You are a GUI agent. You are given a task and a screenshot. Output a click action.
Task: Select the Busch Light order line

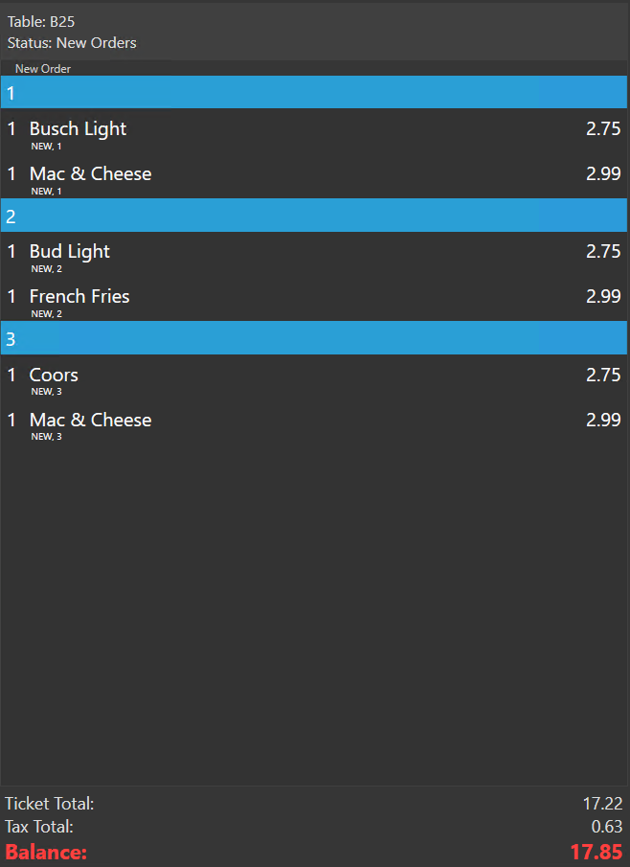tap(78, 129)
